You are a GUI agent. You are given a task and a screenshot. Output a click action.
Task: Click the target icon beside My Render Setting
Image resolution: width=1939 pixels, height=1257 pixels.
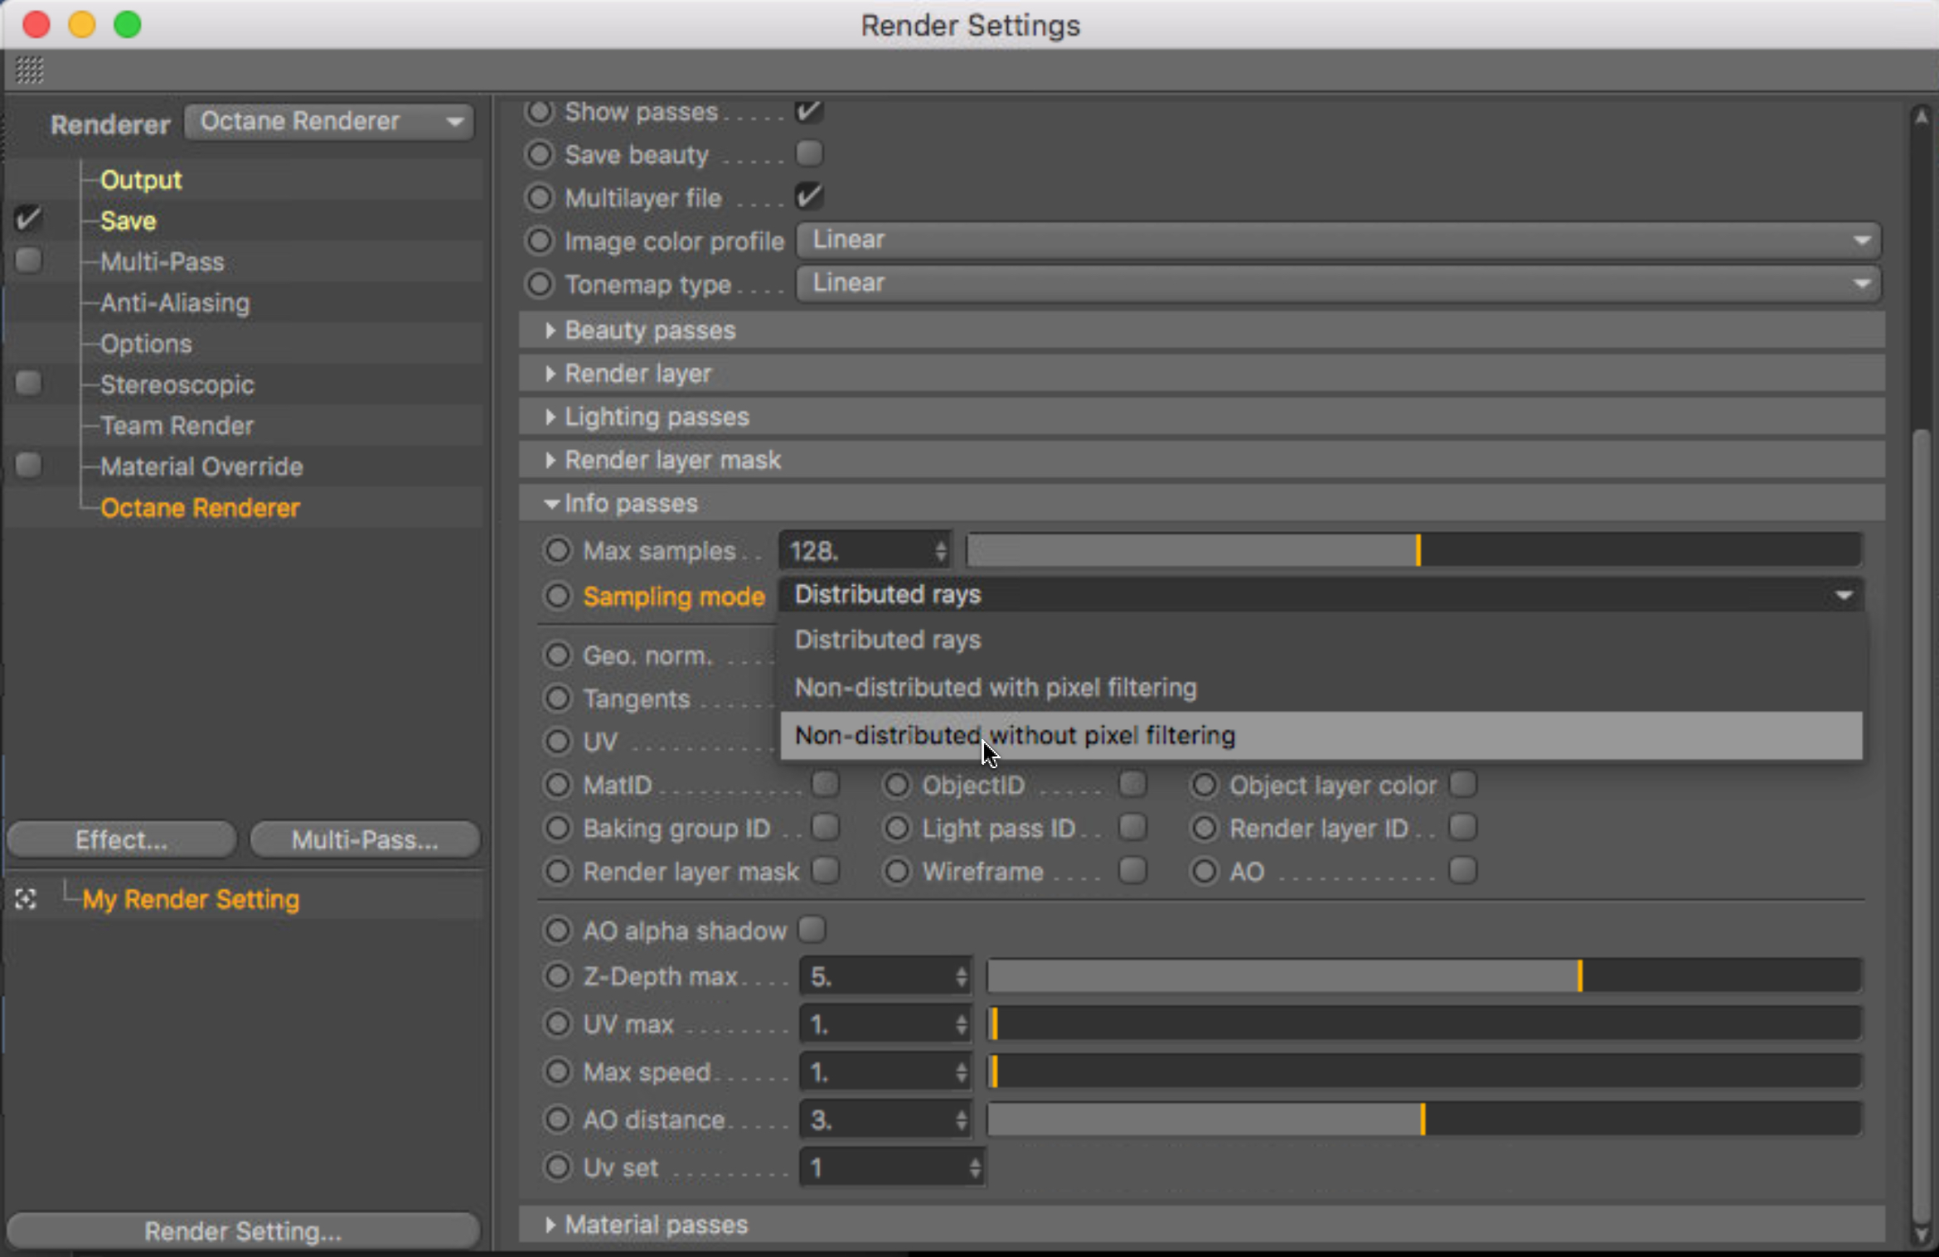click(x=26, y=899)
